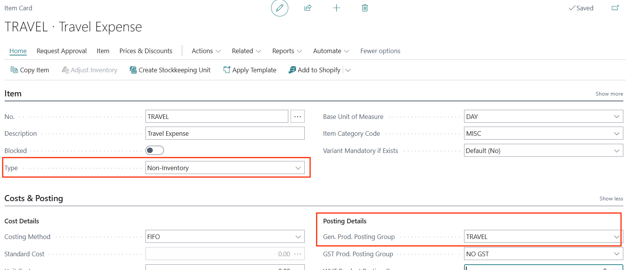Click the Description input field
Image resolution: width=626 pixels, height=270 pixels.
(x=225, y=133)
